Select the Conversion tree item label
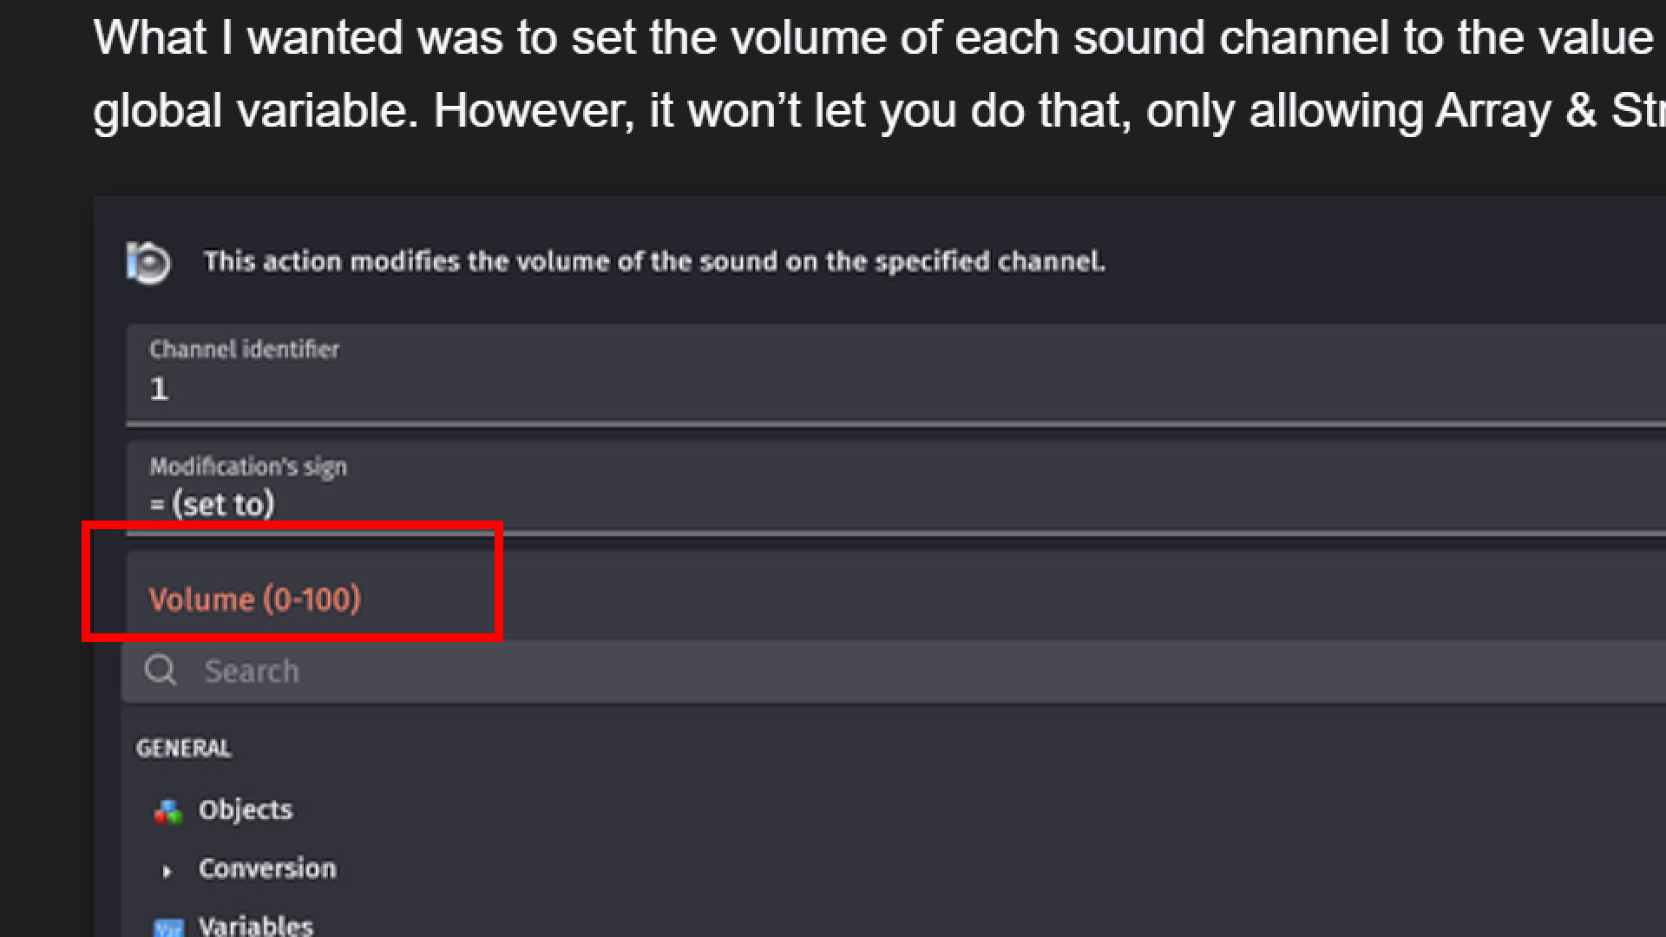Screen dimensions: 1666x937 (x=267, y=868)
